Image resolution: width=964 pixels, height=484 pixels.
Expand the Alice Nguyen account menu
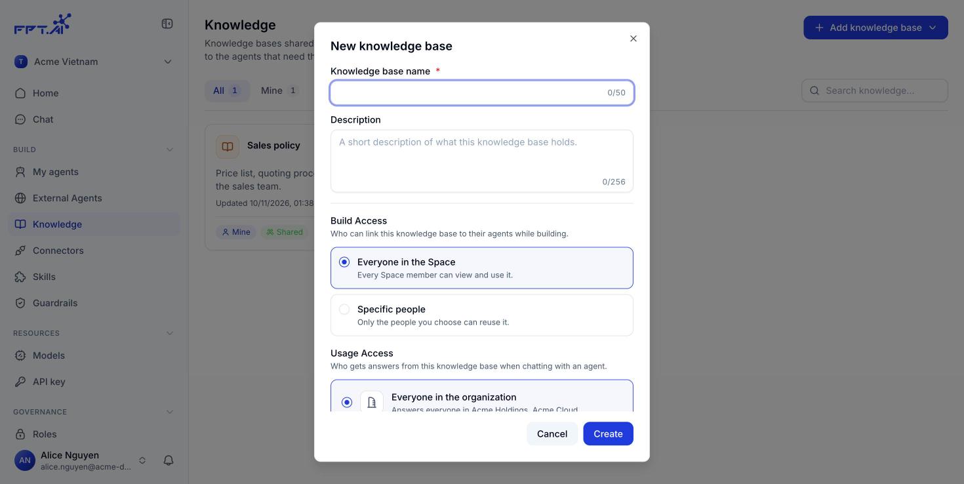click(142, 460)
